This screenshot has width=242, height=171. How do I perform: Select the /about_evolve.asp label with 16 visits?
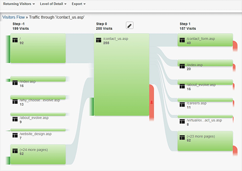point(201,85)
